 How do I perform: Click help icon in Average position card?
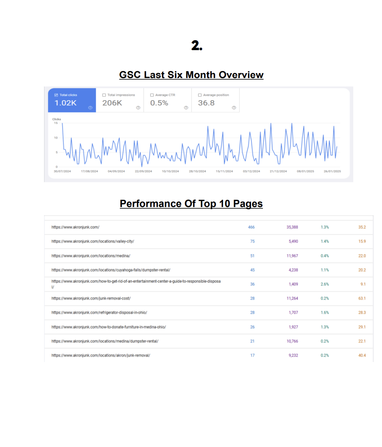[x=234, y=108]
